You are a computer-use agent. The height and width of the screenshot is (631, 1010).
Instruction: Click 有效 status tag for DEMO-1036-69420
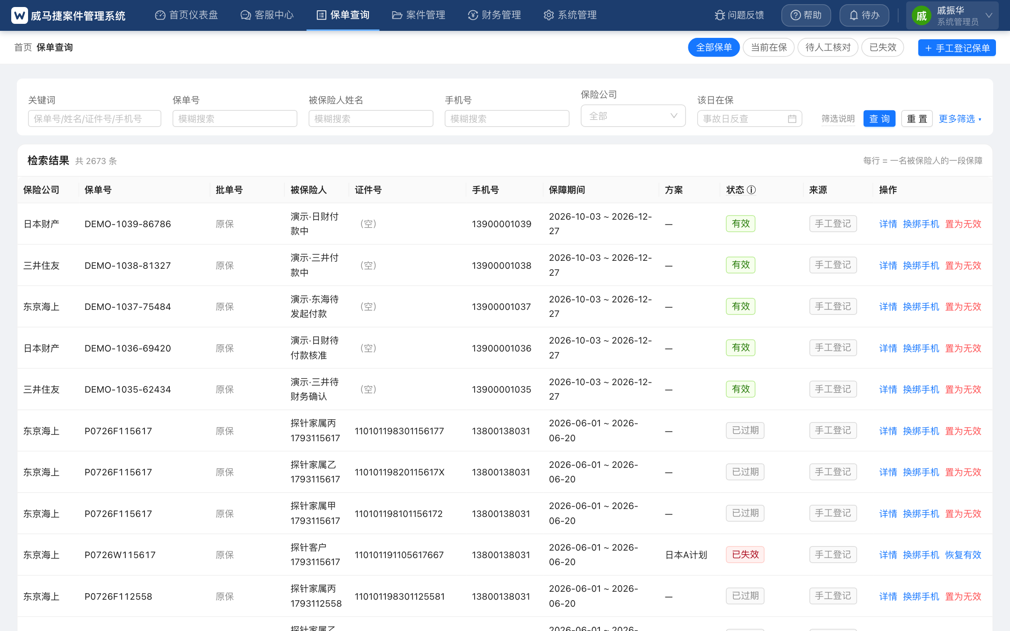[741, 348]
